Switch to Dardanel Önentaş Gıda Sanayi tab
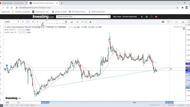This screenshot has width=190, height=107. click(x=44, y=3)
